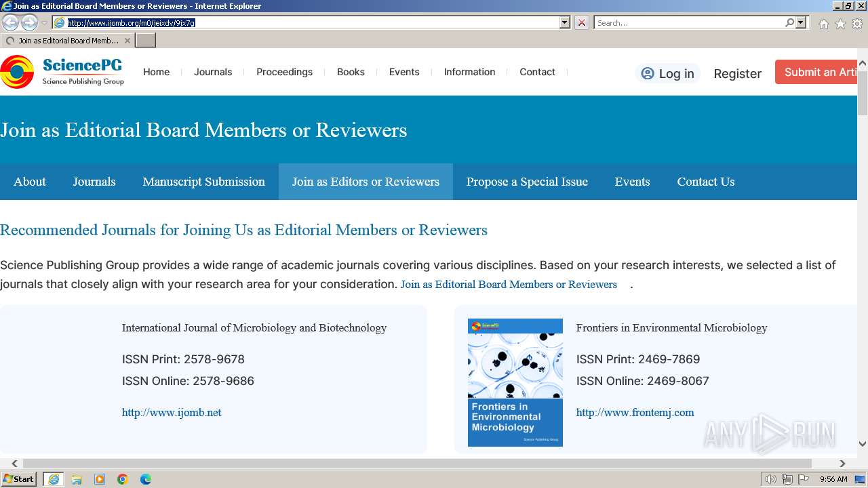Screen dimensions: 868x488
Task: Open the Home menu item
Action: 156,72
